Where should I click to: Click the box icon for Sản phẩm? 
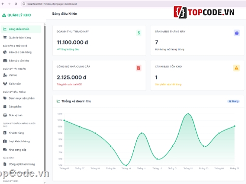pyautogui.click(x=5, y=106)
